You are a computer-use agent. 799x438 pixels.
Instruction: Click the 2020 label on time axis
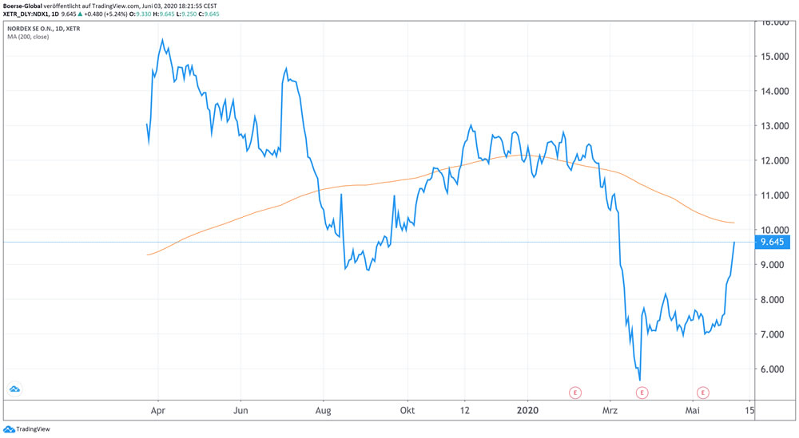(x=526, y=410)
